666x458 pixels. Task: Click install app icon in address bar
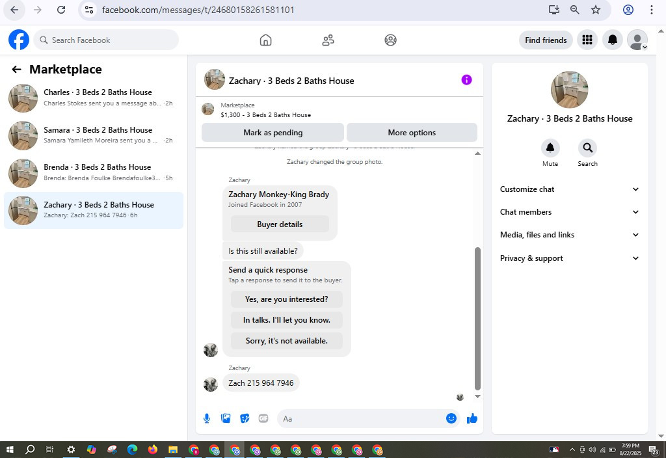point(553,10)
